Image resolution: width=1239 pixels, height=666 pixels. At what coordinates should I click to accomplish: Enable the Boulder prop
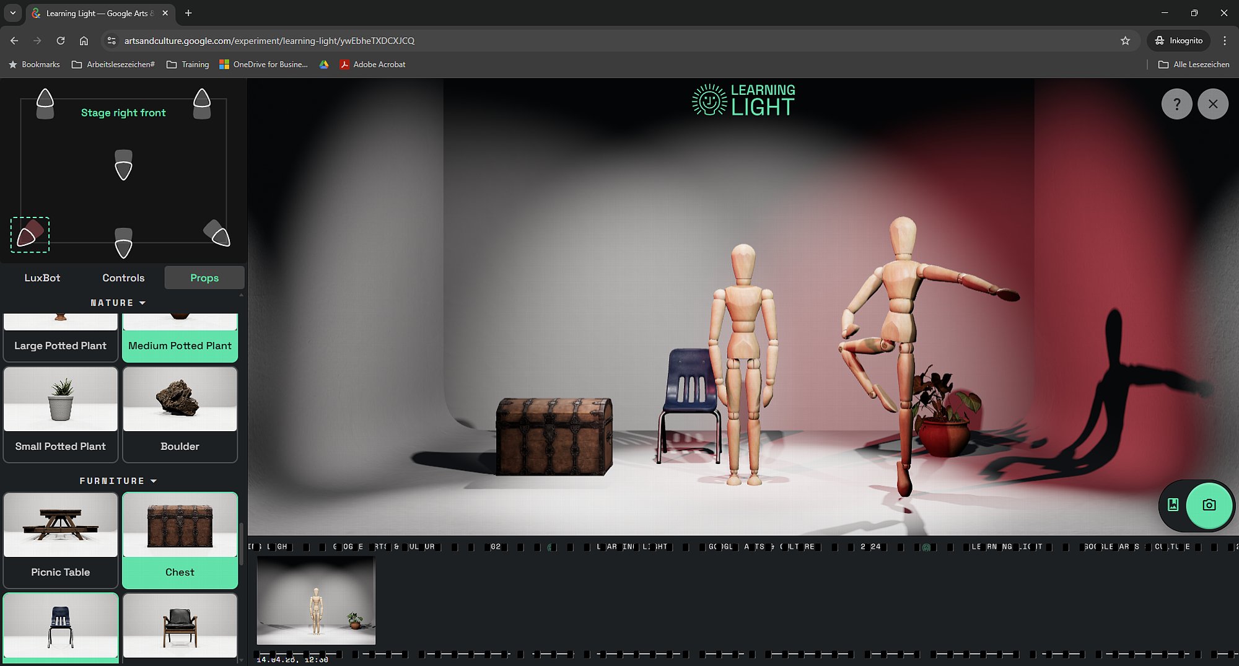(x=180, y=414)
